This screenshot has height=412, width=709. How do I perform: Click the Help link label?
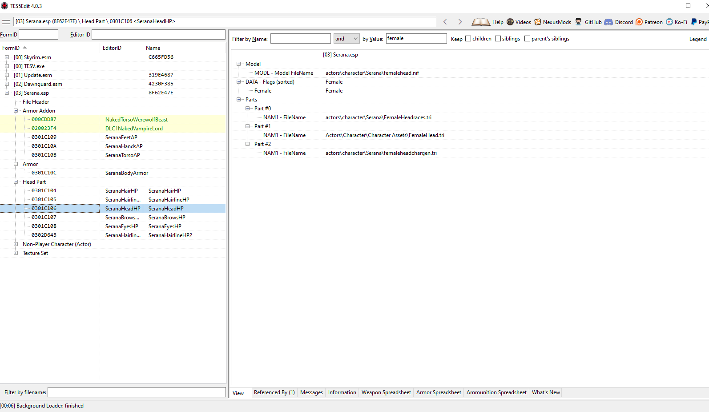[x=498, y=22]
